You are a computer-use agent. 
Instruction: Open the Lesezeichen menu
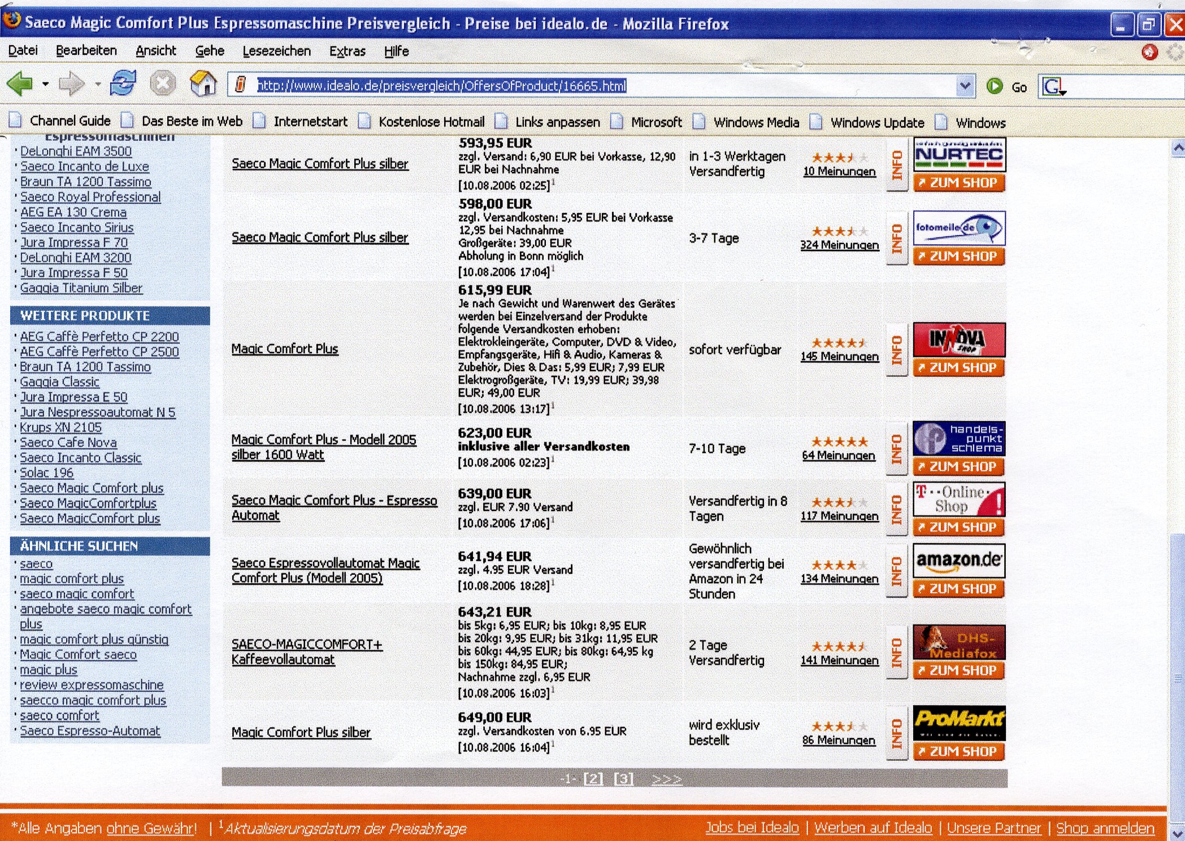click(x=276, y=51)
